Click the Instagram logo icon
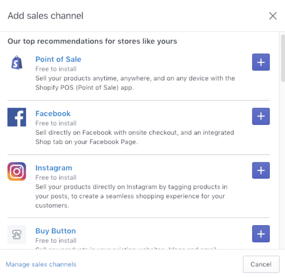This screenshot has height=277, width=285. click(x=17, y=171)
